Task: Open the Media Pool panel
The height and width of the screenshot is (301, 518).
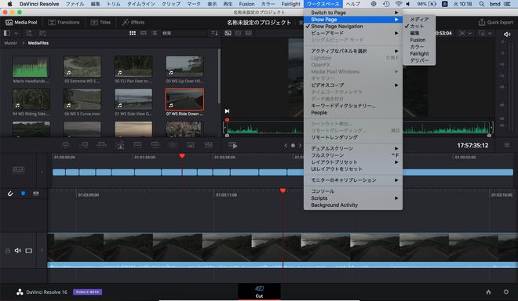Action: (x=21, y=23)
